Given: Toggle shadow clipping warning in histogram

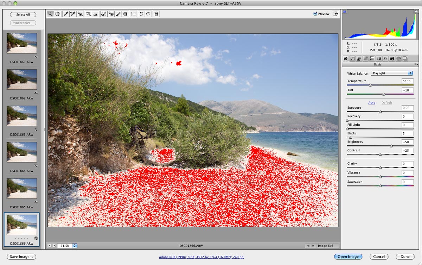Looking at the screenshot, I should [345, 12].
